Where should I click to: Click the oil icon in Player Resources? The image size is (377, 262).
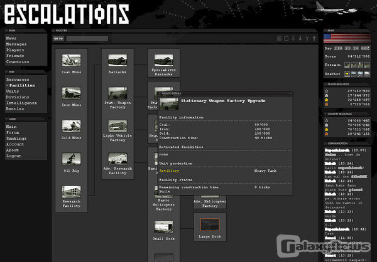tap(326, 104)
